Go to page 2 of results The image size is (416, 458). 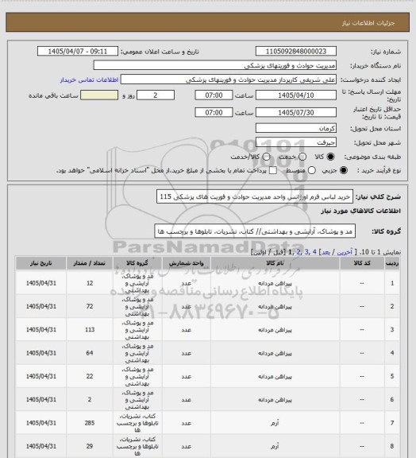pyautogui.click(x=299, y=252)
